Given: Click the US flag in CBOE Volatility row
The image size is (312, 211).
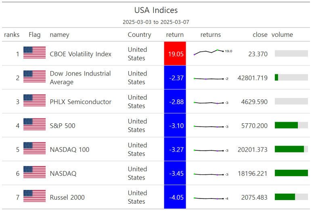Looking at the screenshot, I should click(34, 53).
